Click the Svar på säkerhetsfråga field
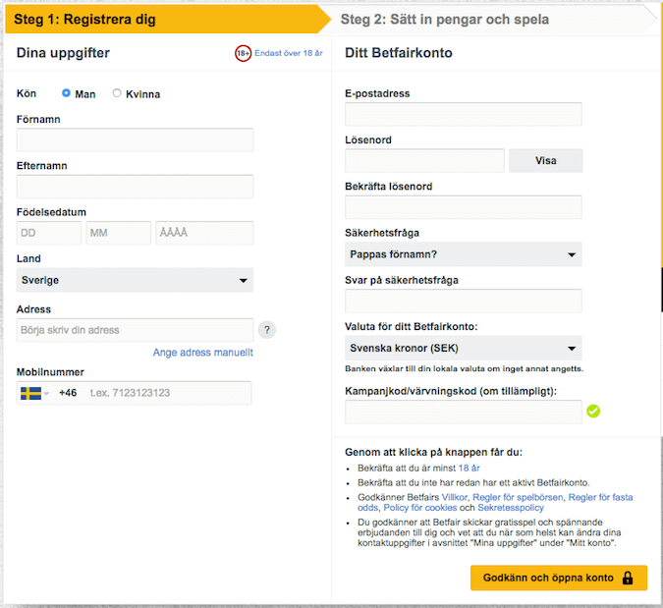The image size is (663, 608). click(x=463, y=301)
